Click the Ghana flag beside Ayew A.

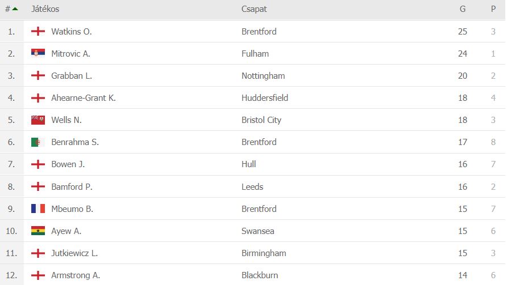pos(38,231)
